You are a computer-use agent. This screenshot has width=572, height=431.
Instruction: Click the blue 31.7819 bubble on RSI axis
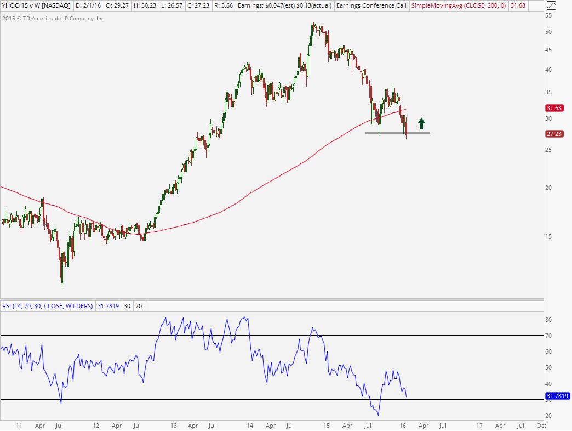557,396
